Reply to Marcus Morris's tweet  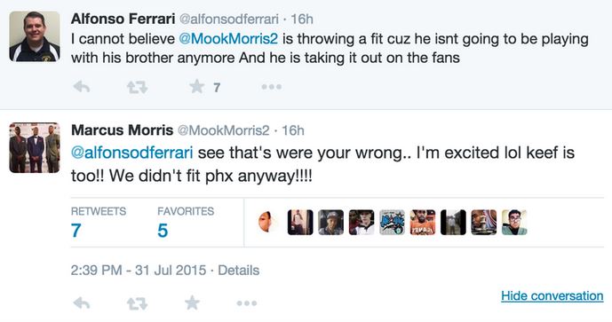pos(82,302)
